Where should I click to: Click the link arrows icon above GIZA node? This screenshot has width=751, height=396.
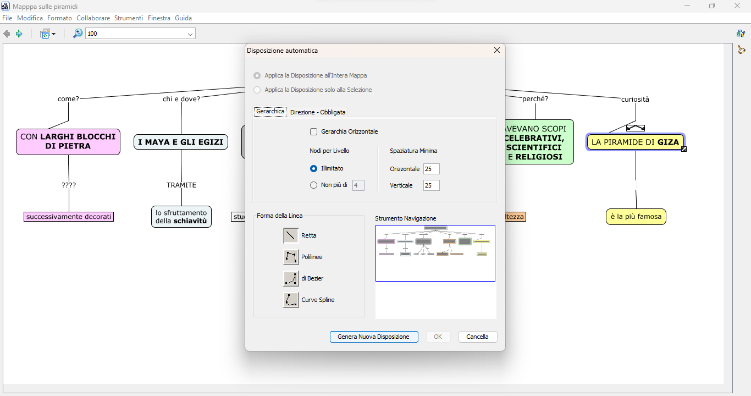(636, 128)
